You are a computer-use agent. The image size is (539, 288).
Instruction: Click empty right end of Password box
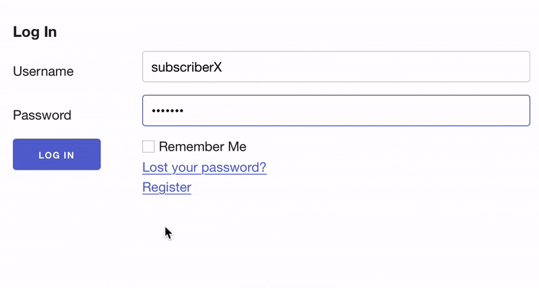[x=499, y=110]
